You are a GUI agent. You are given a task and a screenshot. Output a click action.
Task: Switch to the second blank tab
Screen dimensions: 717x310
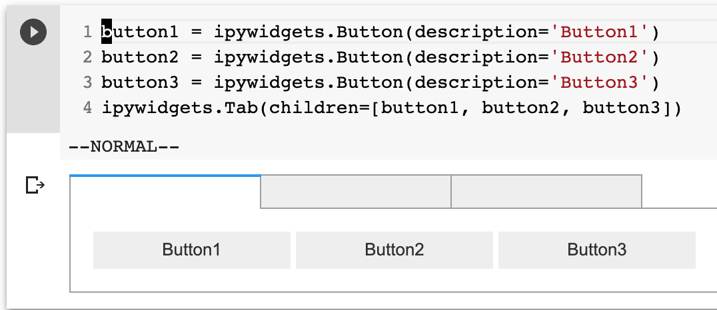[x=356, y=192]
